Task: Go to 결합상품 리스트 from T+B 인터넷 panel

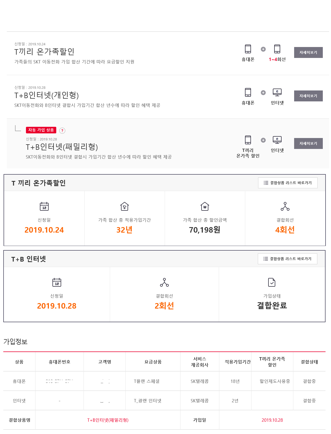Action: click(287, 259)
